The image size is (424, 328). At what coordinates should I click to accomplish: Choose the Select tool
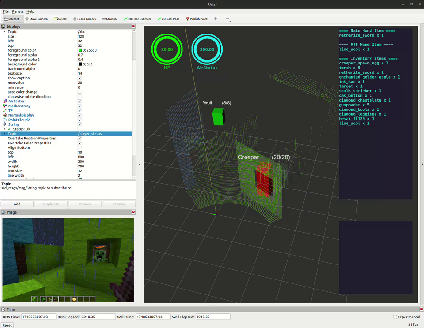60,19
